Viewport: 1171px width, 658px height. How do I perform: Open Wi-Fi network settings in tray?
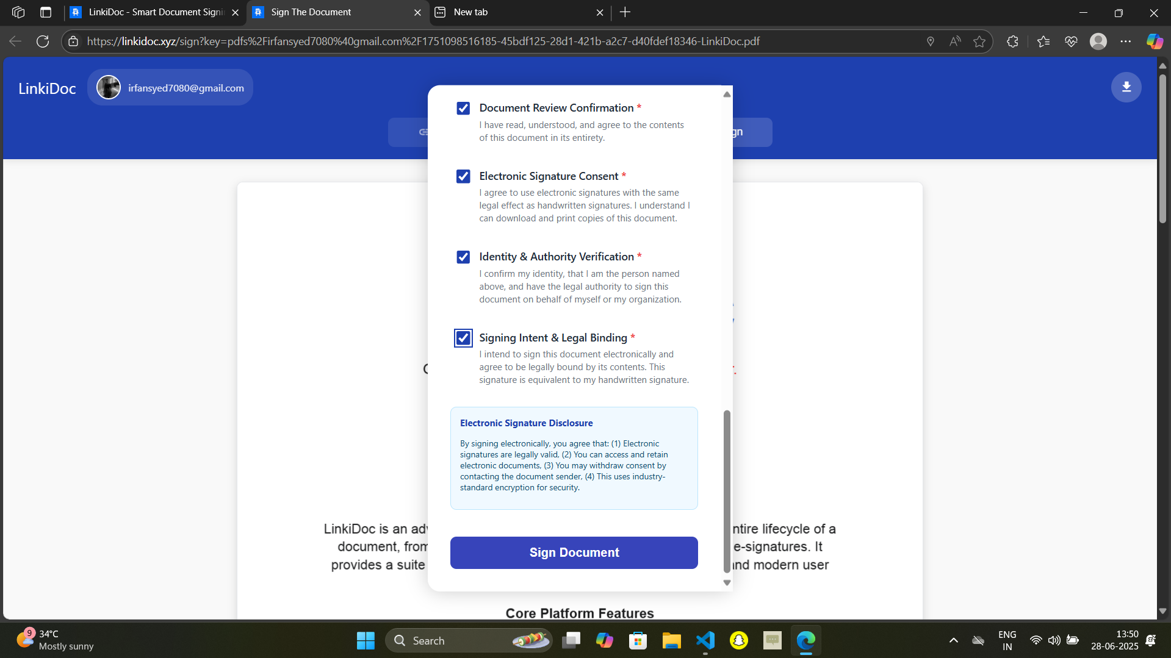(x=1036, y=640)
